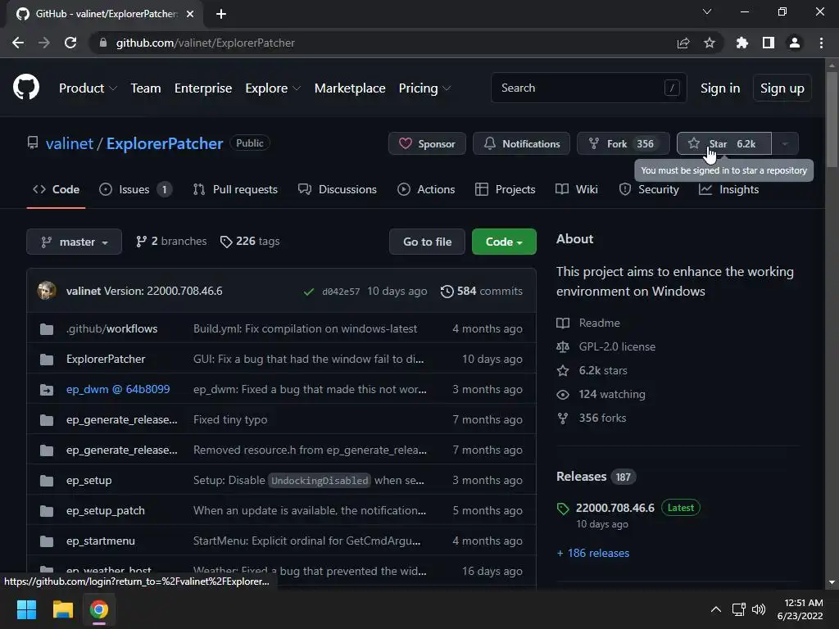Open Chrome's three-dot menu

(821, 43)
